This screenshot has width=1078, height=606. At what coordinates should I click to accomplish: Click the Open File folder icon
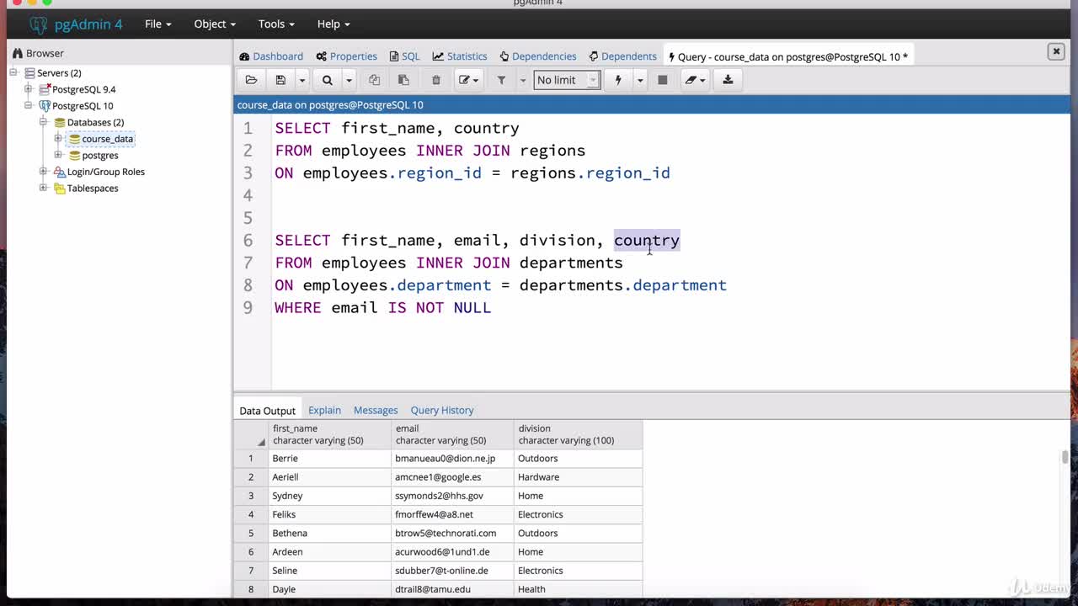251,80
